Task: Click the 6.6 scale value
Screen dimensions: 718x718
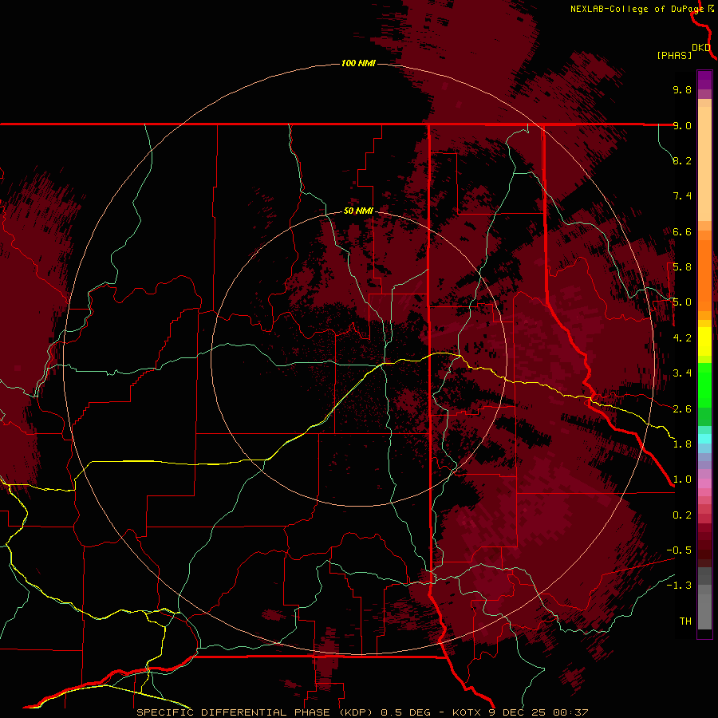Action: [682, 231]
